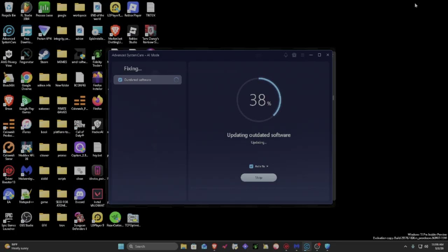Open Driver Booster 13 desktop icon

click(9, 174)
